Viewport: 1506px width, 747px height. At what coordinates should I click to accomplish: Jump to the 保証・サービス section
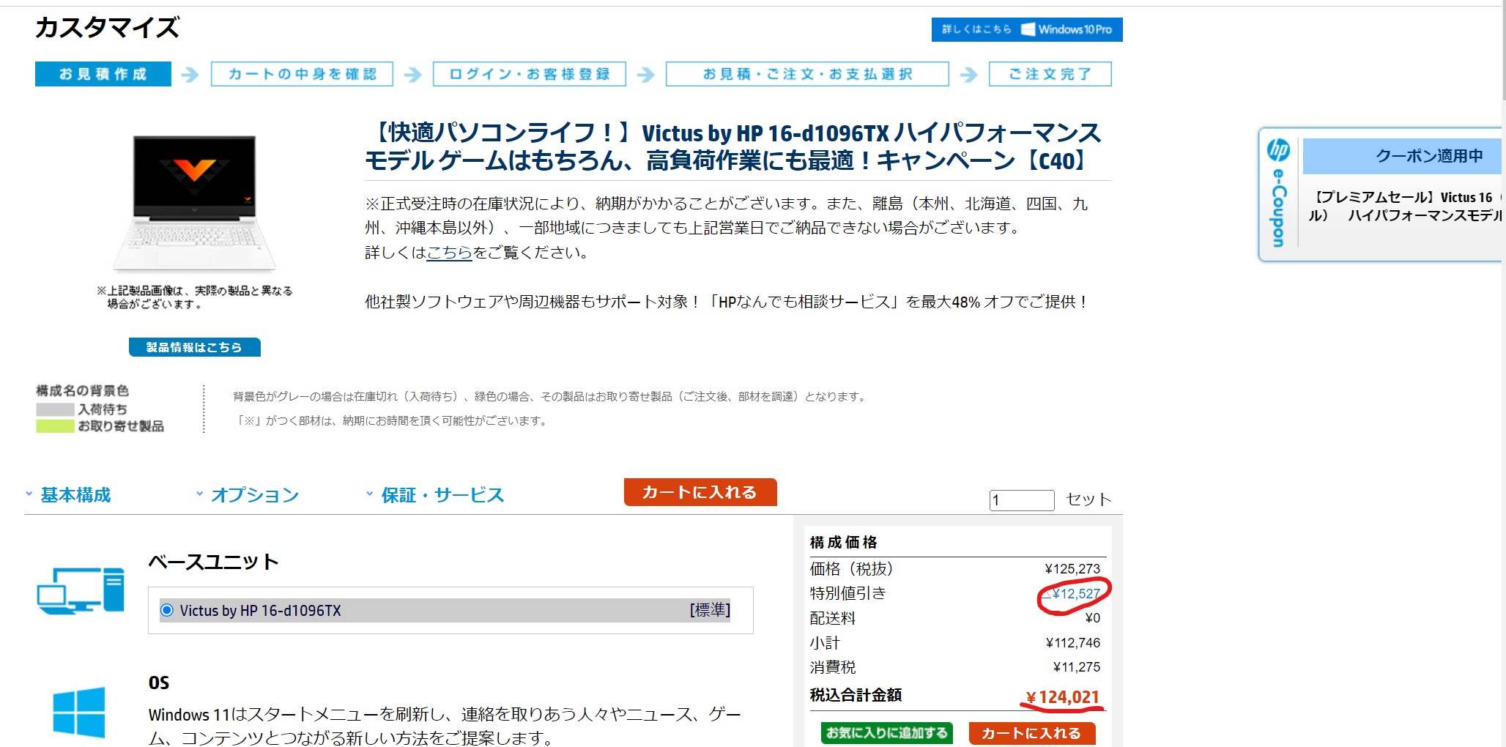point(442,495)
